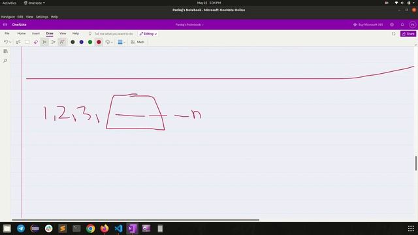418x235 pixels.
Task: Click the clock showing May 22
Action: click(x=209, y=3)
